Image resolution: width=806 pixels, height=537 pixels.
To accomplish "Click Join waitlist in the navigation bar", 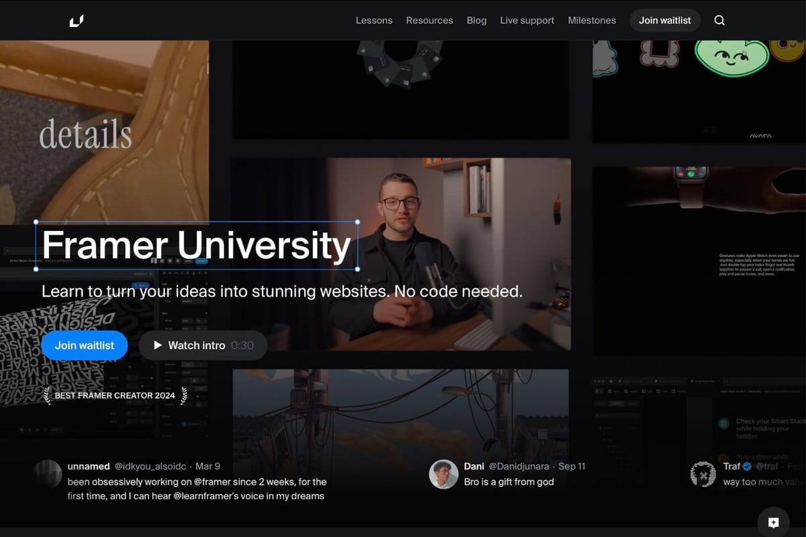I will click(665, 20).
